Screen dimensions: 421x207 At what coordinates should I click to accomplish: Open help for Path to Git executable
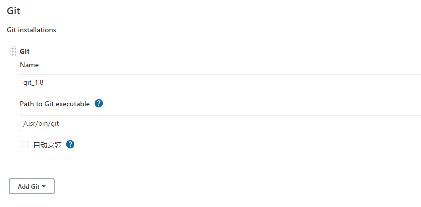tap(99, 104)
